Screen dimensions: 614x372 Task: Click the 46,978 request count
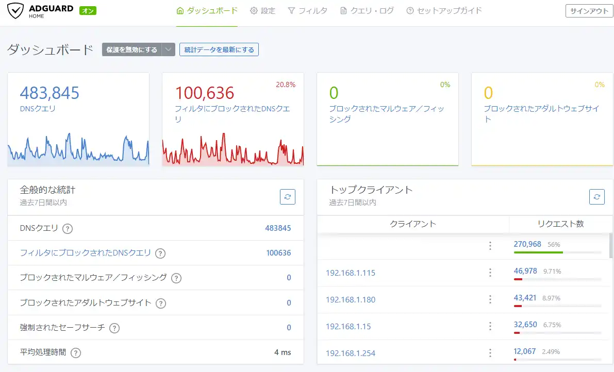click(525, 270)
